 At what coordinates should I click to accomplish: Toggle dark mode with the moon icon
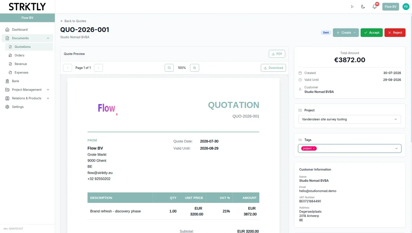click(363, 7)
